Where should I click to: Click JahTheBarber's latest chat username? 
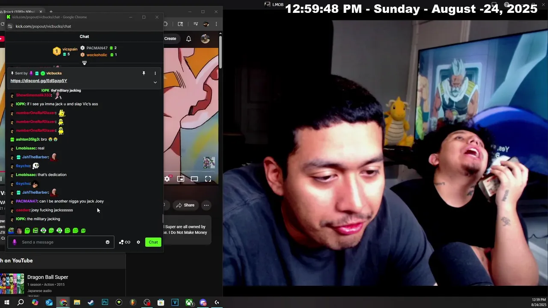coord(35,192)
